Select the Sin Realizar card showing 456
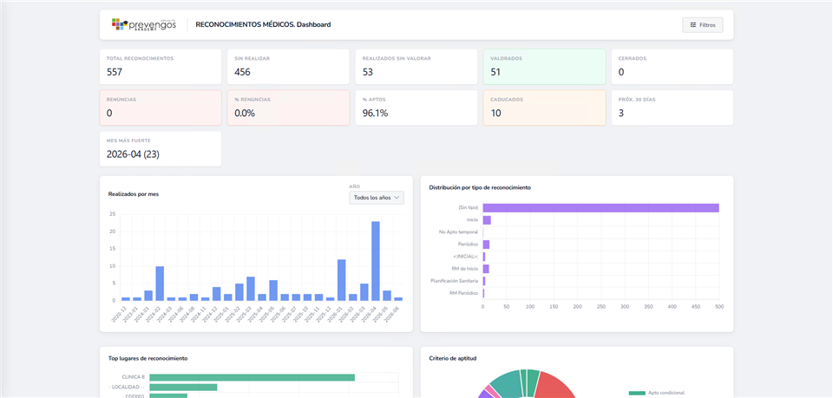833x398 pixels. coord(288,67)
